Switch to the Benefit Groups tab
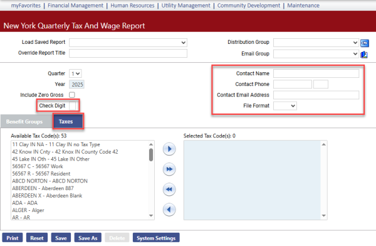376x246 pixels. (x=24, y=122)
